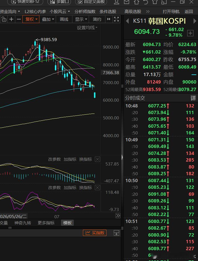Go to previous index with left arrow
The height and width of the screenshot is (261, 198).
[127, 21]
